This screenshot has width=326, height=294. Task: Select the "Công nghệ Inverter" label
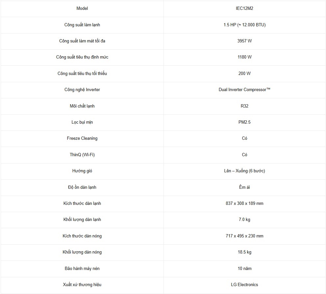click(x=82, y=89)
